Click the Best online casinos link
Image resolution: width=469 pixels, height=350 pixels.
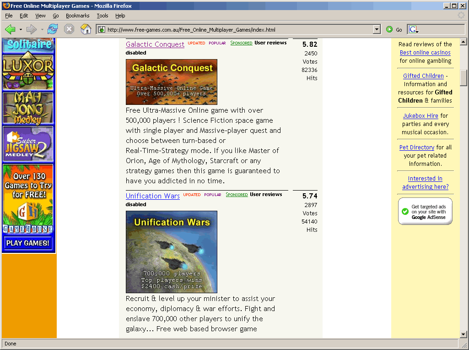pos(425,53)
